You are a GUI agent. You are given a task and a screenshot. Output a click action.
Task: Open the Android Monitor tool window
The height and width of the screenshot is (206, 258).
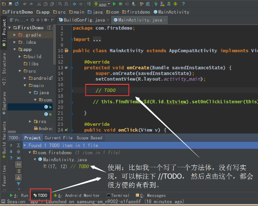(x=77, y=195)
